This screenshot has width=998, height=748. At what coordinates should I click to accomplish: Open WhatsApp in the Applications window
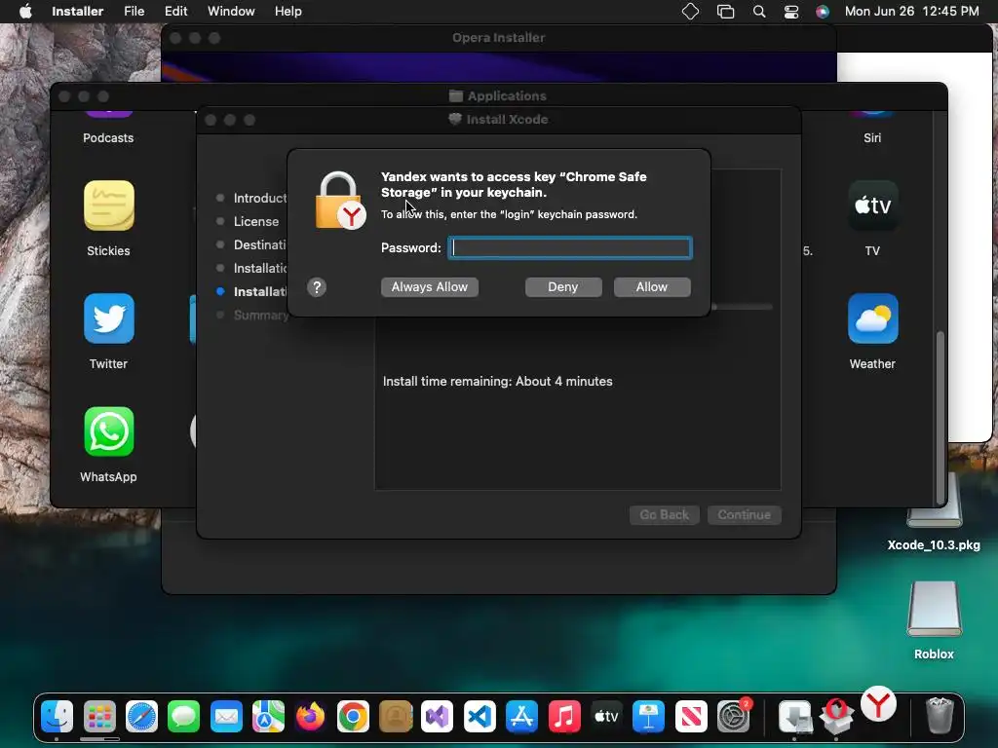[109, 431]
